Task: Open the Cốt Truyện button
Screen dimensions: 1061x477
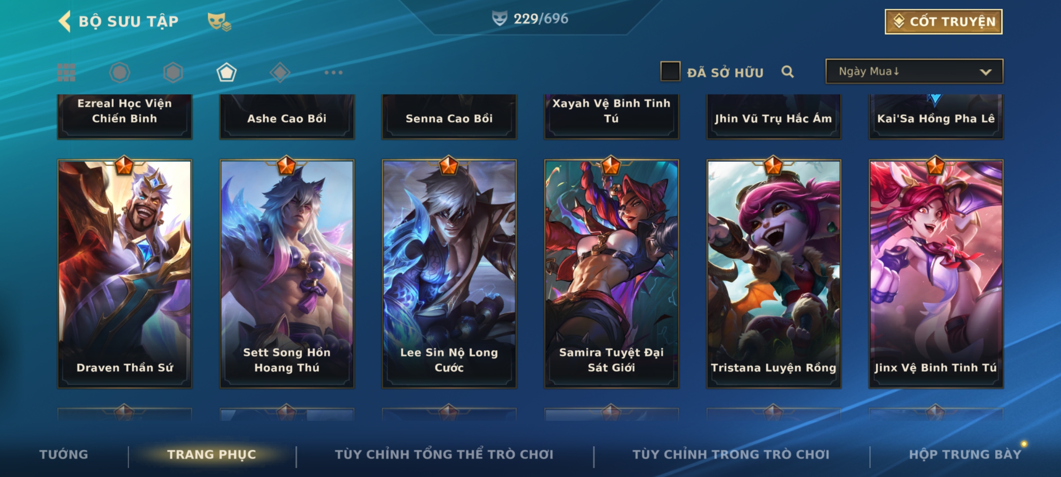Action: (x=943, y=22)
